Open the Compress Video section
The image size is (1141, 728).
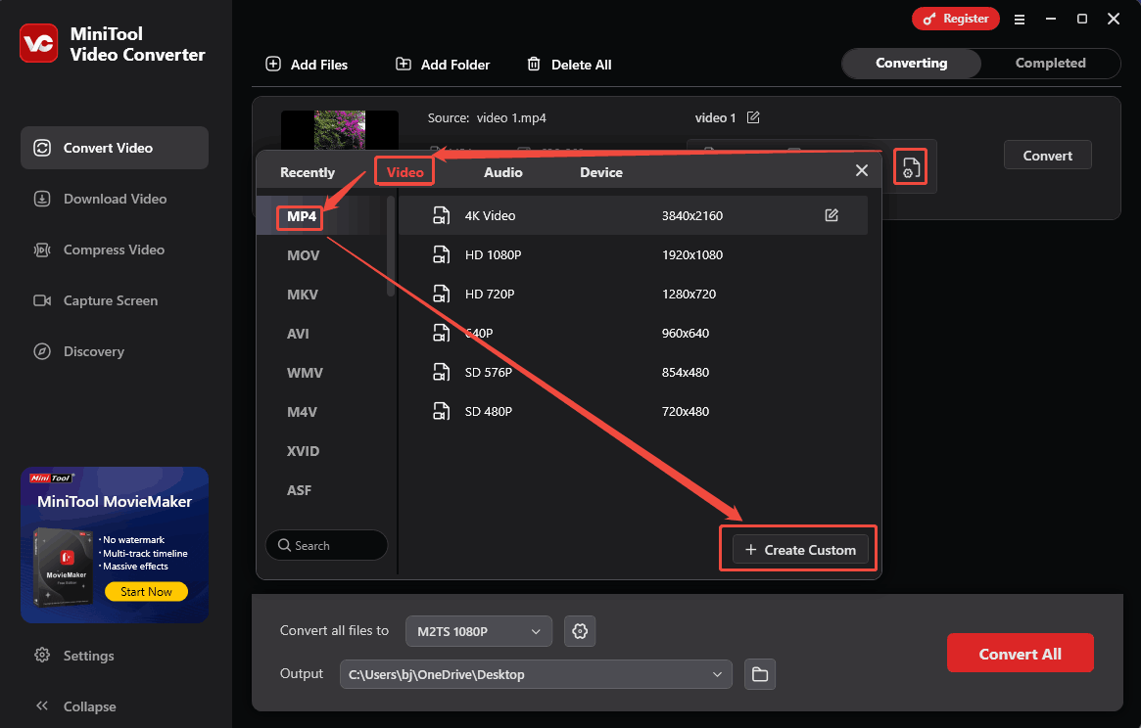click(115, 250)
